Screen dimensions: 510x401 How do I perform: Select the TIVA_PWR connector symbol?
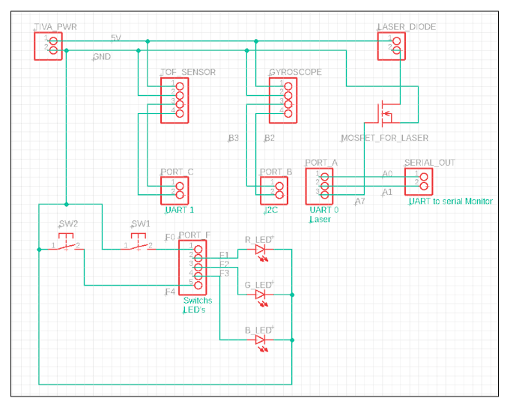(48, 46)
